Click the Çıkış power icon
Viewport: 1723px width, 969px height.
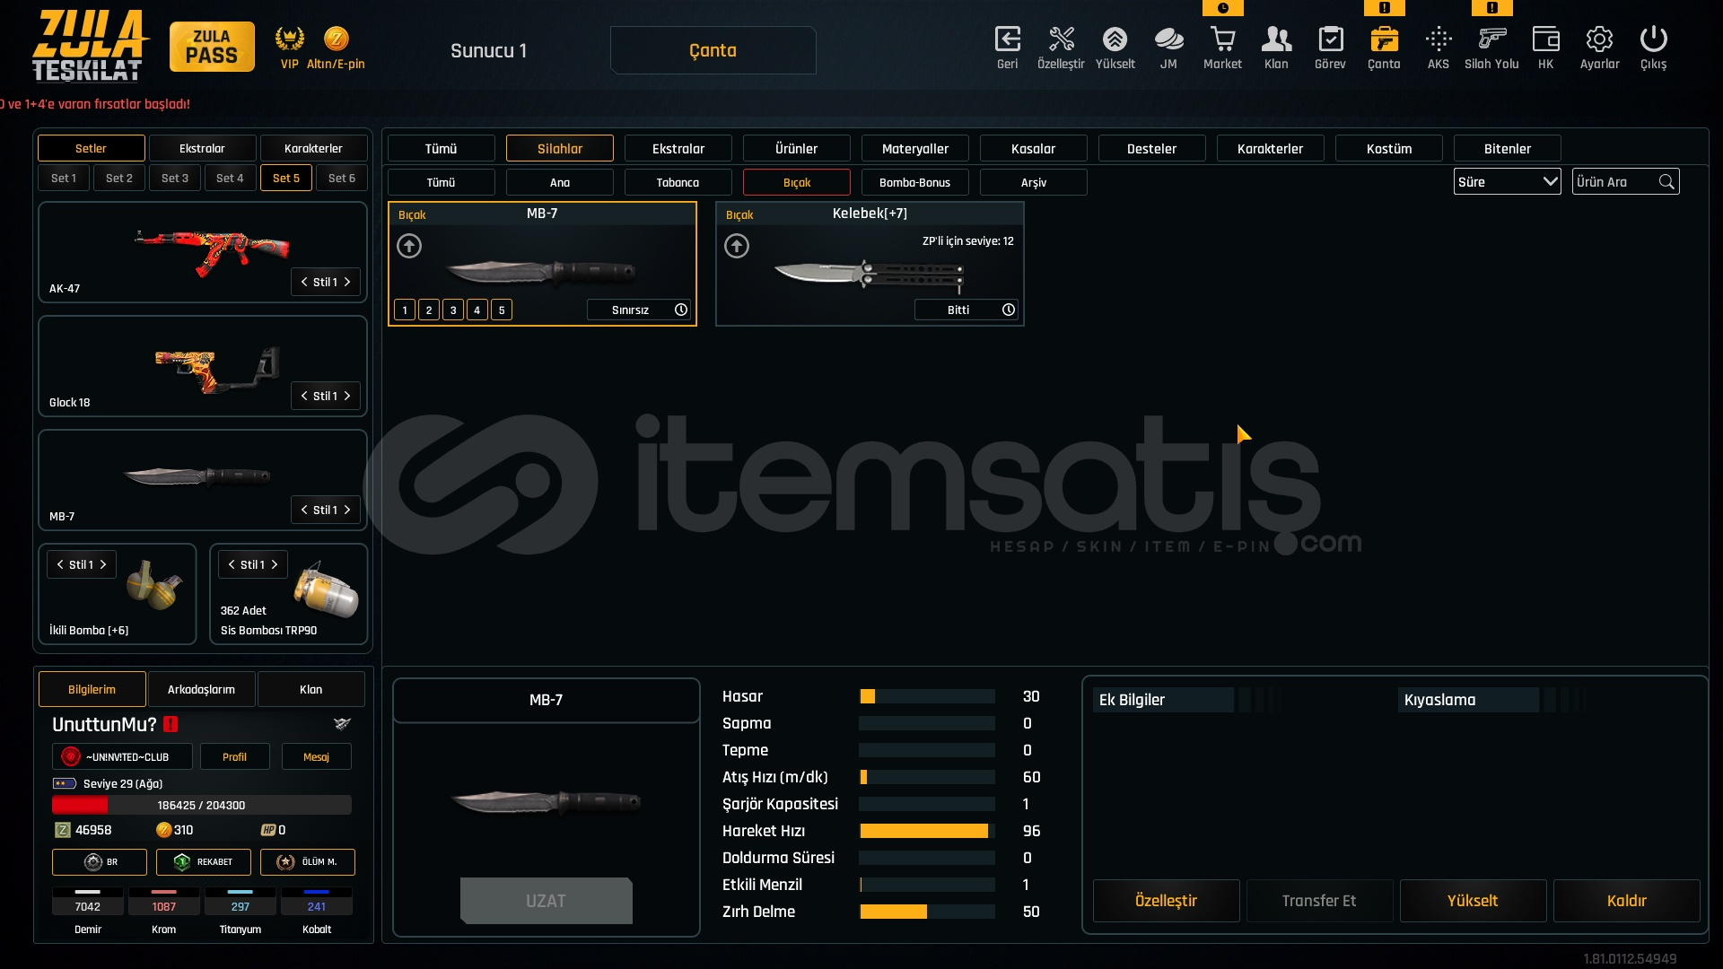coord(1653,40)
